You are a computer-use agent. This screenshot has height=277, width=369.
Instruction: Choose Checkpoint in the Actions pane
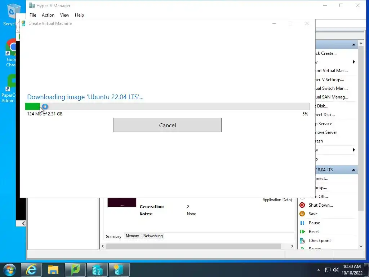320,241
